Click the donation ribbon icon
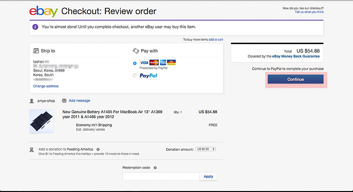Image resolution: width=353 pixels, height=192 pixels. click(x=31, y=150)
